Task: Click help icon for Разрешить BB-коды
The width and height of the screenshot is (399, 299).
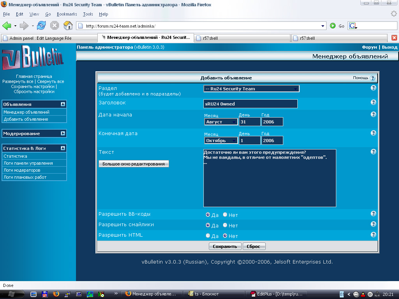Action: point(373,214)
